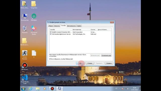The height and width of the screenshot is (91, 161).
Task: Click the volume speaker tray icon
Action: pyautogui.click(x=128, y=89)
